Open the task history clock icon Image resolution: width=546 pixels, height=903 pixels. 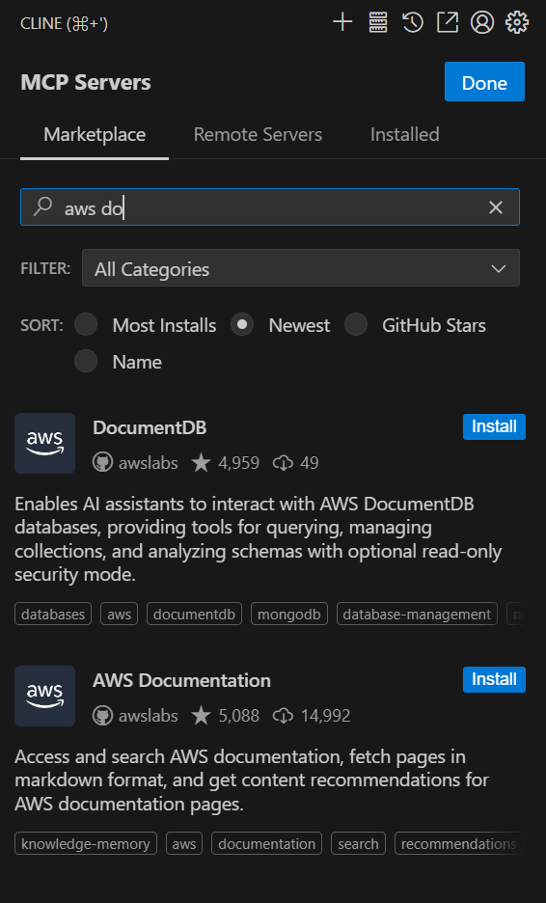pos(412,23)
